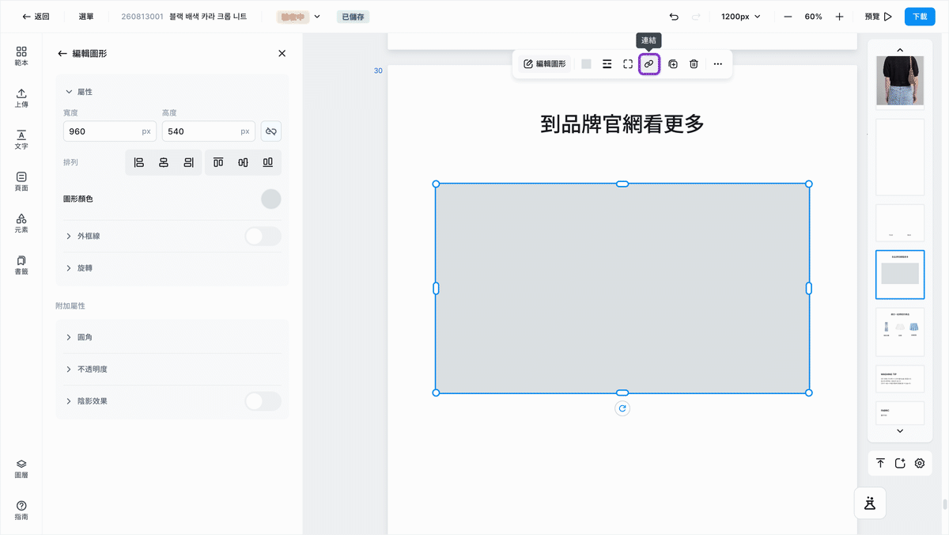Delete the shape with the trash icon
Screen dimensions: 949x535
click(694, 64)
